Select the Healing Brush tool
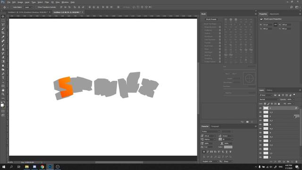302x170 pixels. (x=3, y=41)
